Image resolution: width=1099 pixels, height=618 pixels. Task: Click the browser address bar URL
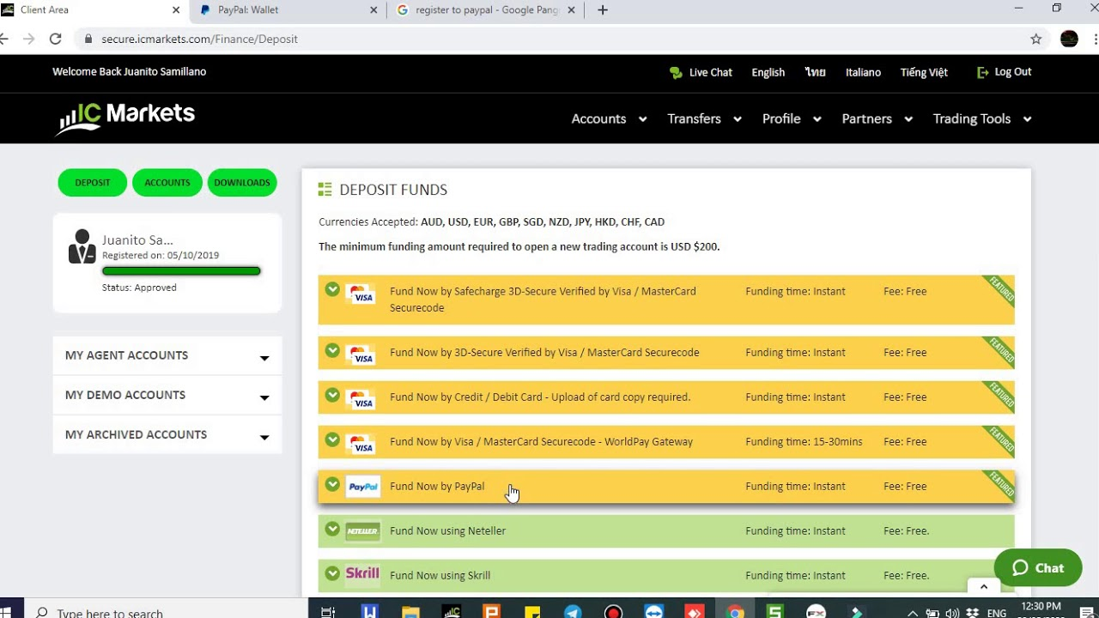tap(199, 39)
